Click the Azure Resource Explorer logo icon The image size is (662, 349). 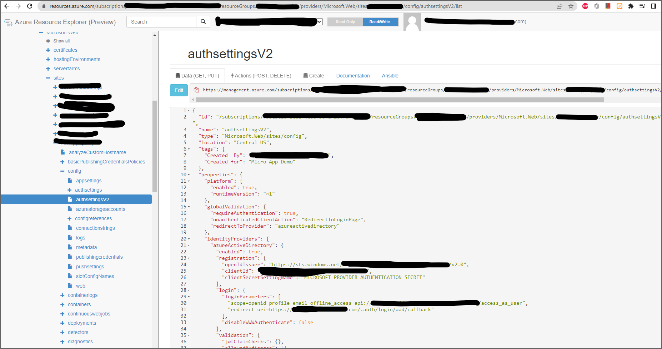click(8, 22)
